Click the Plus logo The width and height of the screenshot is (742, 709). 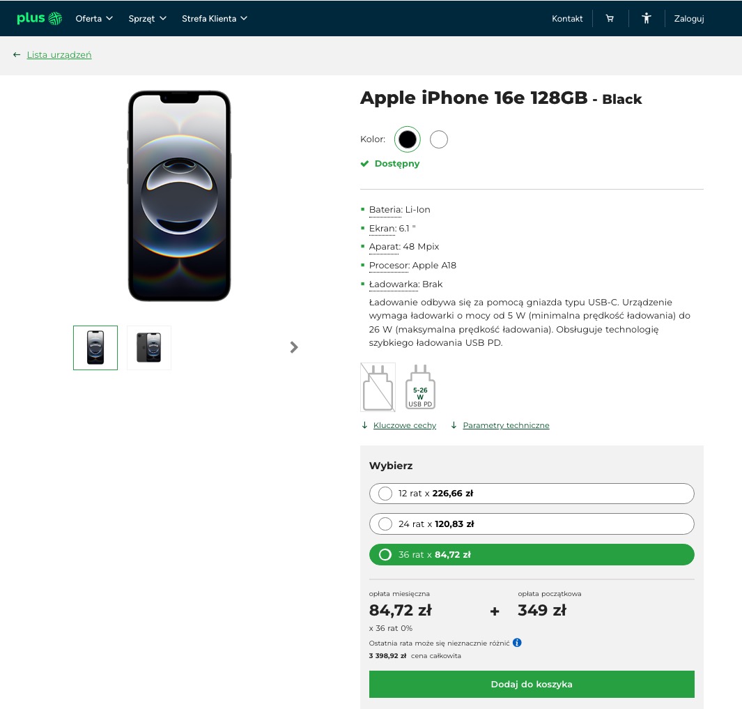pos(40,18)
